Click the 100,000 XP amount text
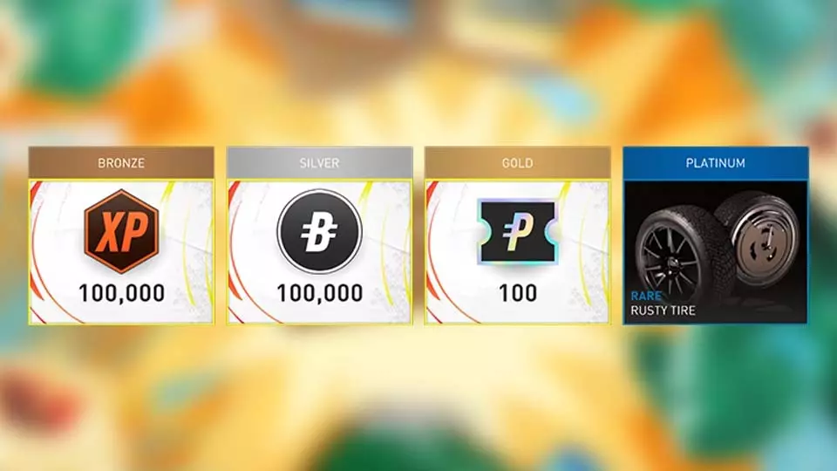Image resolution: width=837 pixels, height=471 pixels. [x=122, y=293]
